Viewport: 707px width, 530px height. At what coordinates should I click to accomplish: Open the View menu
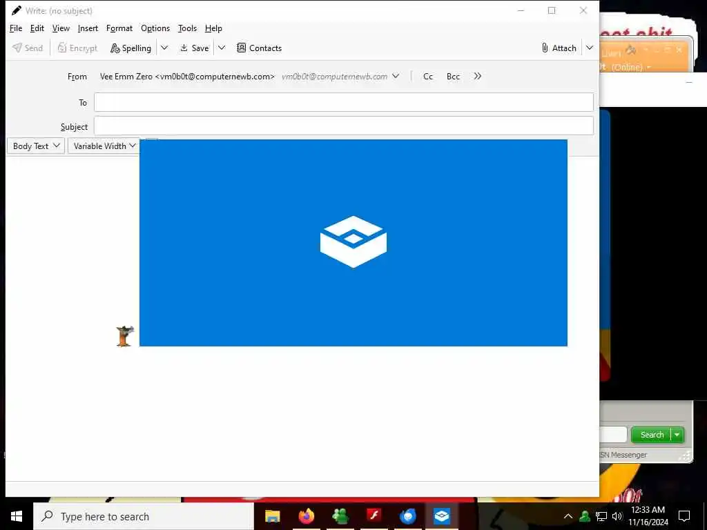pyautogui.click(x=61, y=28)
